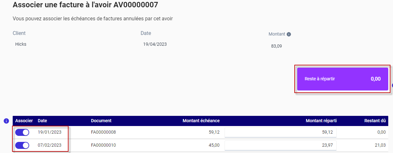Screen dimensions: 393x153
Task: Toggle Associer switch for FA00000008
Action: point(22,132)
